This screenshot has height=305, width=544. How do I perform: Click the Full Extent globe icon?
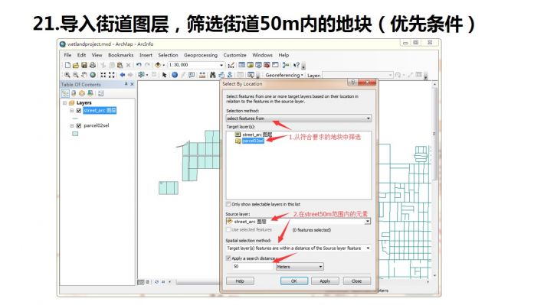[93, 75]
